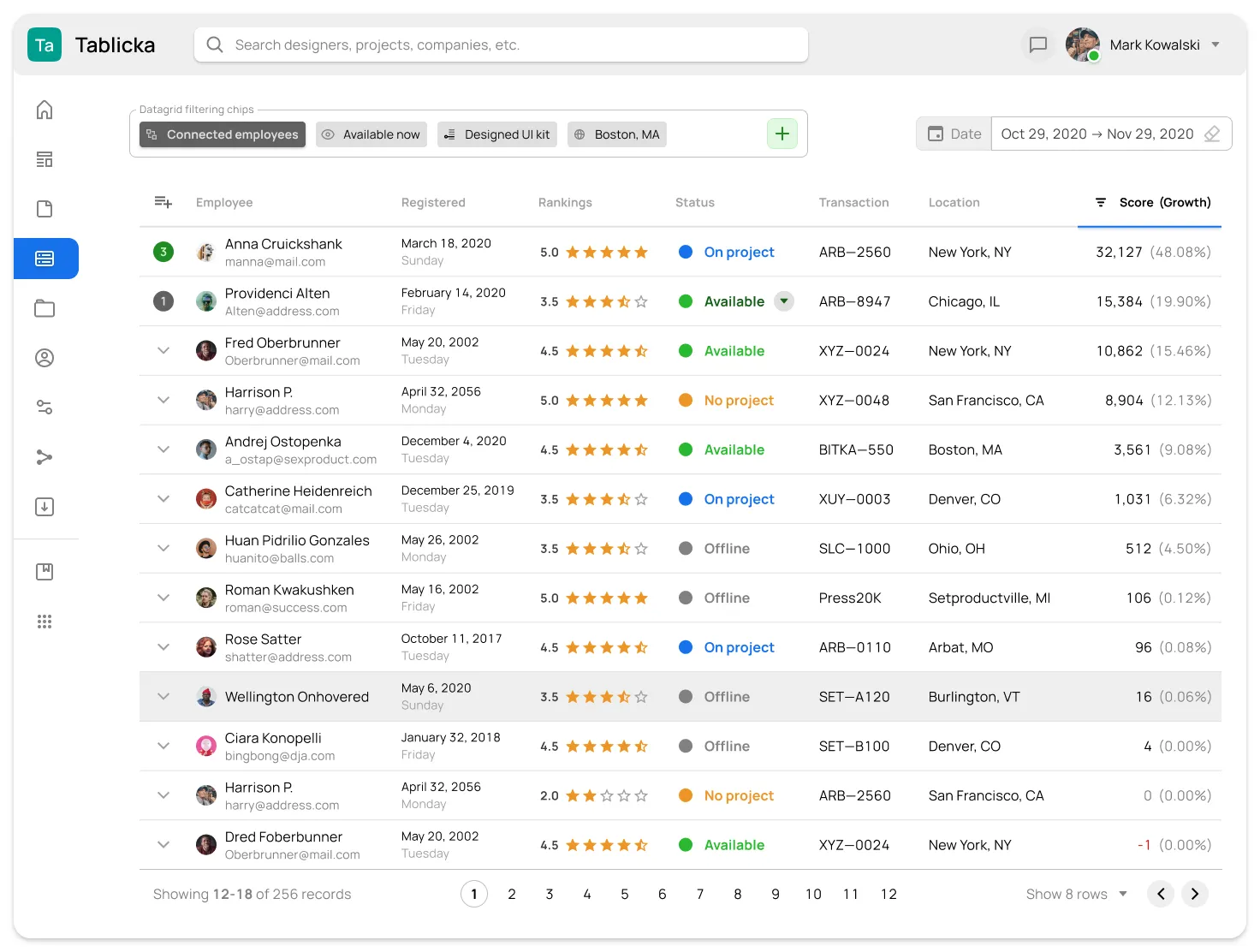1260x952 pixels.
Task: Expand the Fred Oberbrunner row
Action: coord(163,351)
